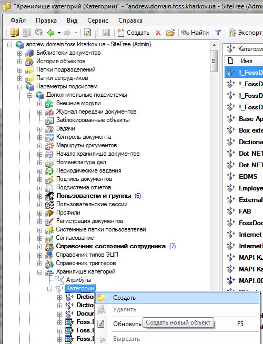This screenshot has height=344, width=263.
Task: Collapse the Хранилище категорий tree node
Action: [39, 272]
